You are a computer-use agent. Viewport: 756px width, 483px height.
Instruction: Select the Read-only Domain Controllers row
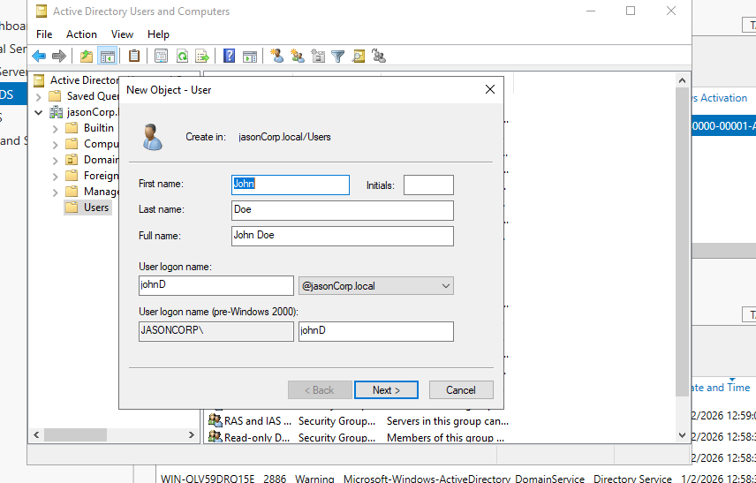[358, 437]
